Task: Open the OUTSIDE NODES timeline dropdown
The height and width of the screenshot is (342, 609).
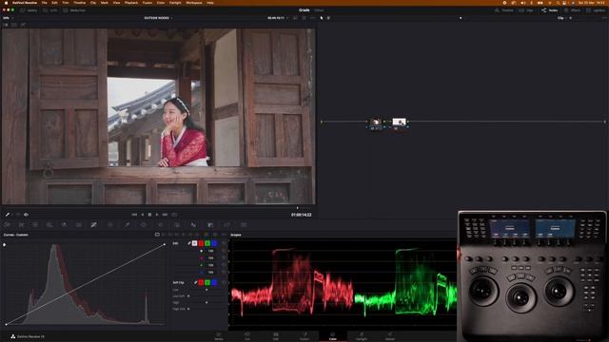Action: tap(159, 18)
